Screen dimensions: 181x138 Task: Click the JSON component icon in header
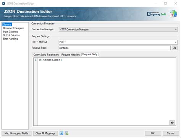(x=173, y=14)
